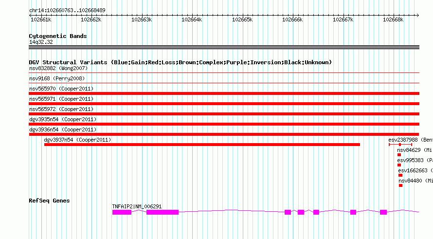Click the red loss bar under dgv3935n54
Image resolution: width=433 pixels, height=239 pixels.
pos(224,124)
